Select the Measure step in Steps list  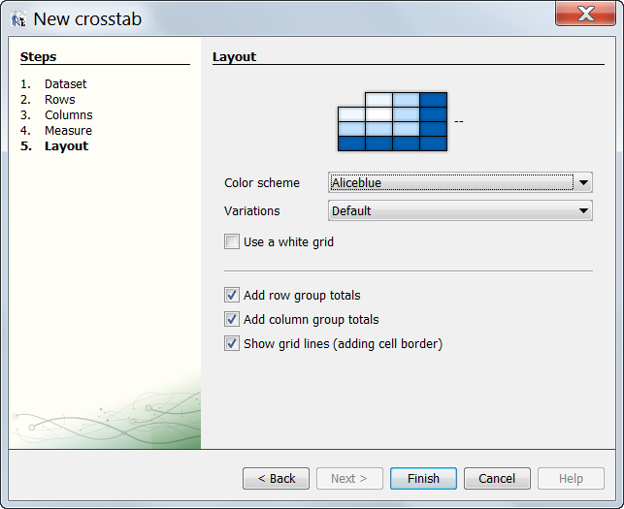[68, 131]
